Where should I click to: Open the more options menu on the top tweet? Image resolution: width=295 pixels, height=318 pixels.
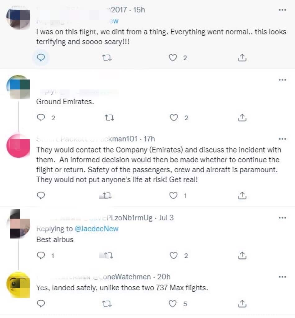[x=282, y=10]
